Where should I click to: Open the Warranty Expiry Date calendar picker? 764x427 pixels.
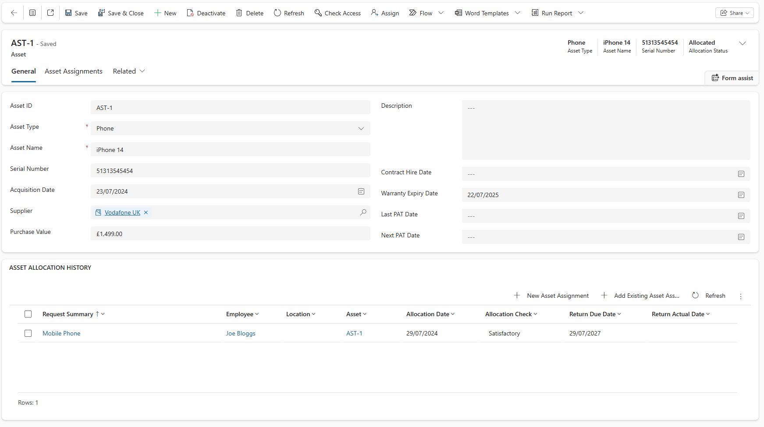(x=741, y=194)
